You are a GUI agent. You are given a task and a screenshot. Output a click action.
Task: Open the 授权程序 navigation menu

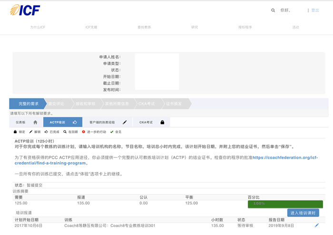(x=245, y=27)
